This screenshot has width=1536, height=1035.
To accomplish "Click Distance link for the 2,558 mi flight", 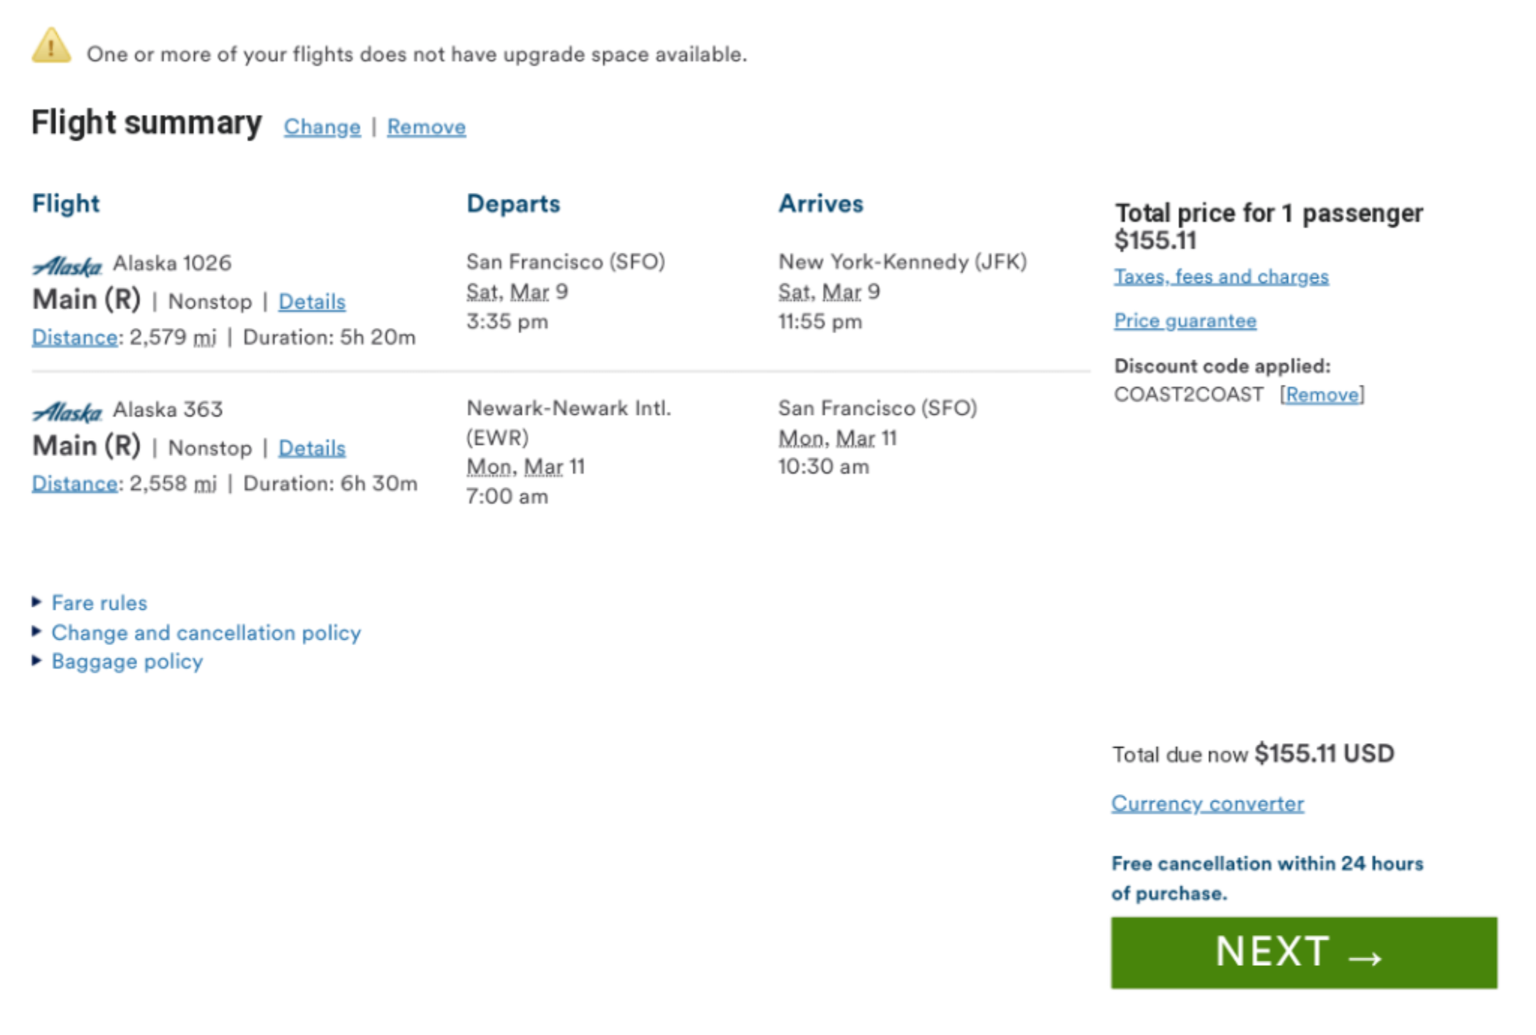I will tap(74, 483).
